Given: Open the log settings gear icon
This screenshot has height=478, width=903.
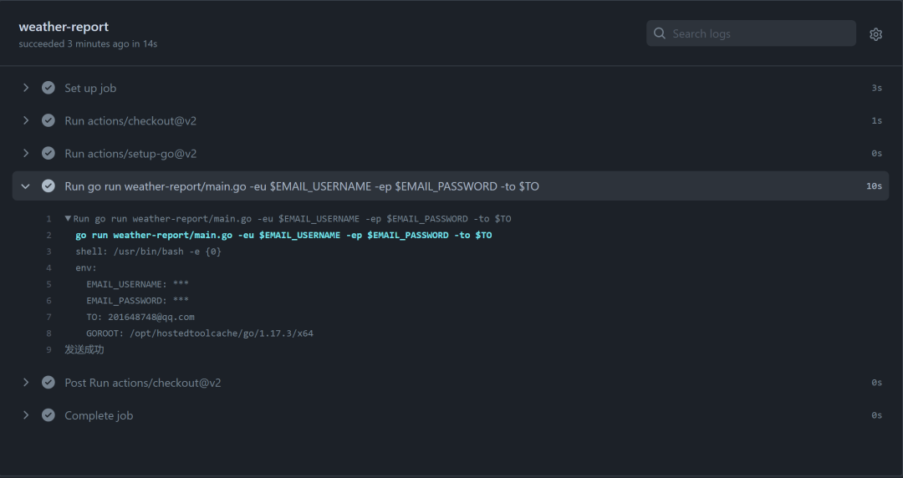Looking at the screenshot, I should [875, 34].
